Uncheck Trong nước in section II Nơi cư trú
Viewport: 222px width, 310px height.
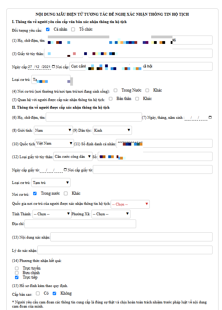35,194
